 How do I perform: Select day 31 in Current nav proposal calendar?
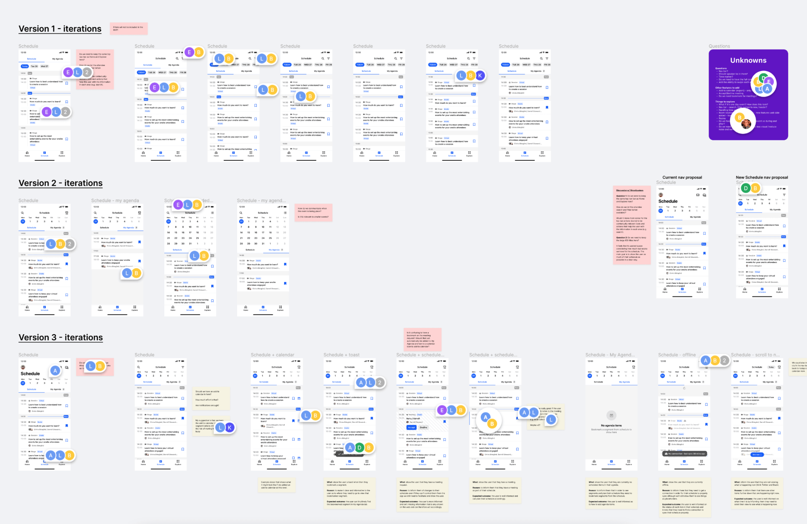[x=661, y=211]
